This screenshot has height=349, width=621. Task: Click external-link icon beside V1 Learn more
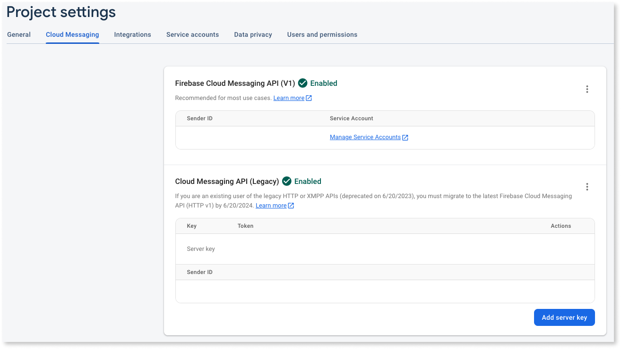click(309, 98)
